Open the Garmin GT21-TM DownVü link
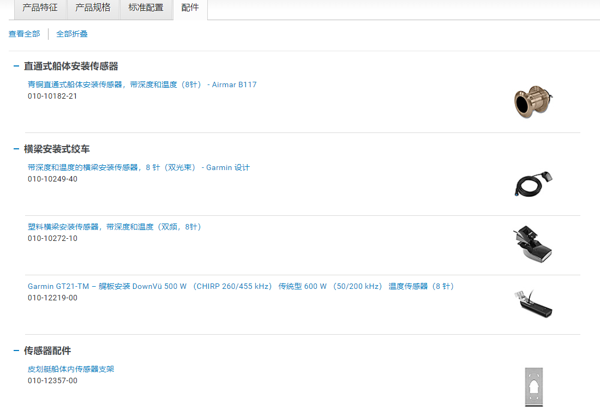Image resolution: width=600 pixels, height=411 pixels. click(x=241, y=287)
